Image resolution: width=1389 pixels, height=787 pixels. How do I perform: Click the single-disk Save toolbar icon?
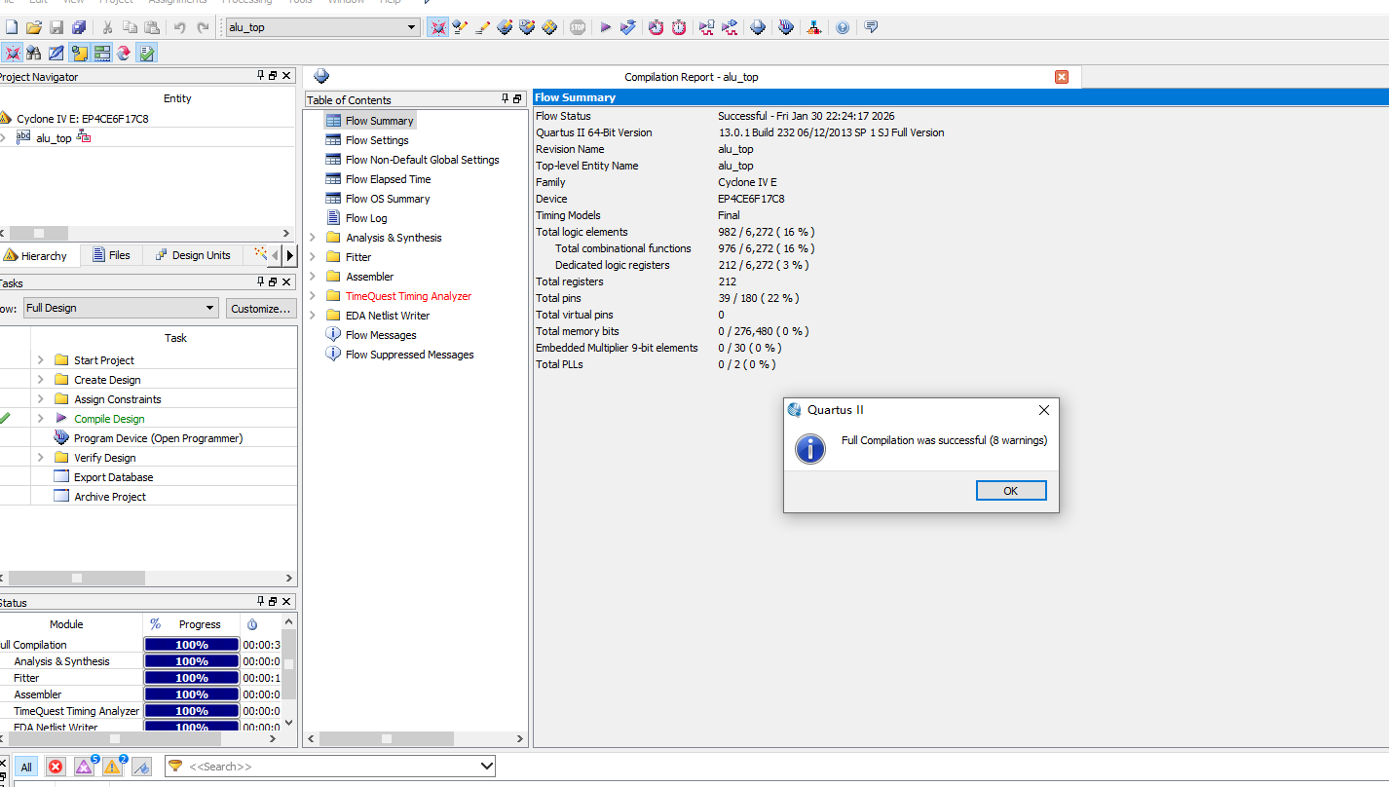pos(56,27)
